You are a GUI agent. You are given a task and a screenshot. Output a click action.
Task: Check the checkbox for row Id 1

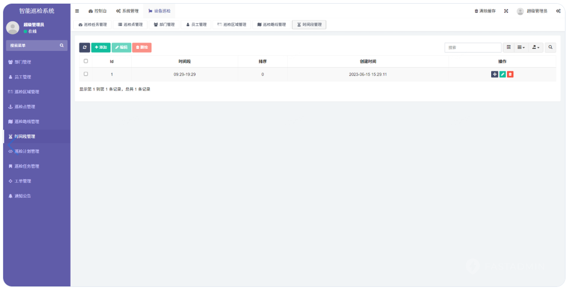coord(86,74)
